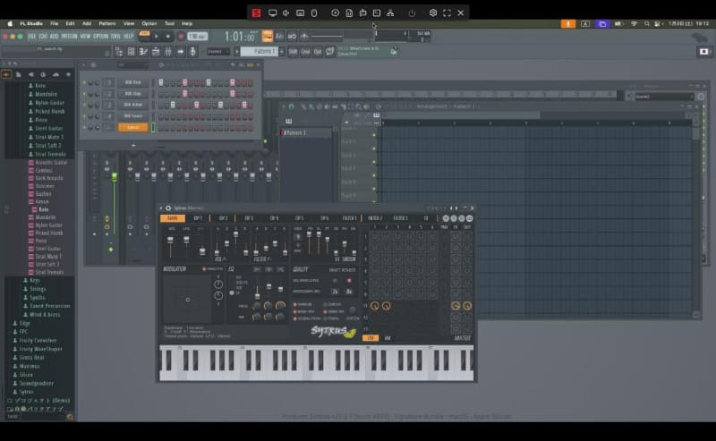The height and width of the screenshot is (441, 716).
Task: Select the 808 Kick channel button
Action: tap(132, 82)
